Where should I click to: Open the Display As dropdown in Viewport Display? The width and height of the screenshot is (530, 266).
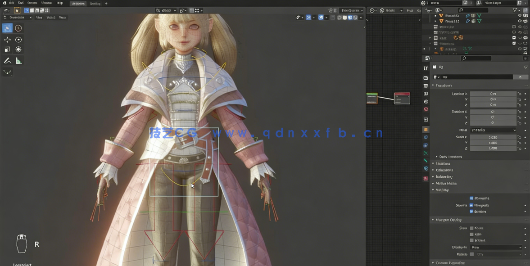[497, 247]
